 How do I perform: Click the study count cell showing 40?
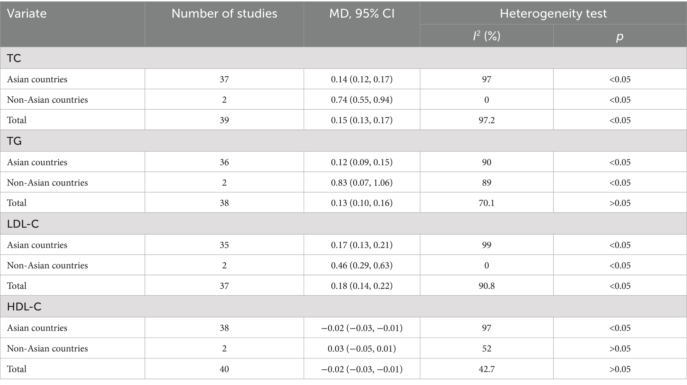coord(224,369)
